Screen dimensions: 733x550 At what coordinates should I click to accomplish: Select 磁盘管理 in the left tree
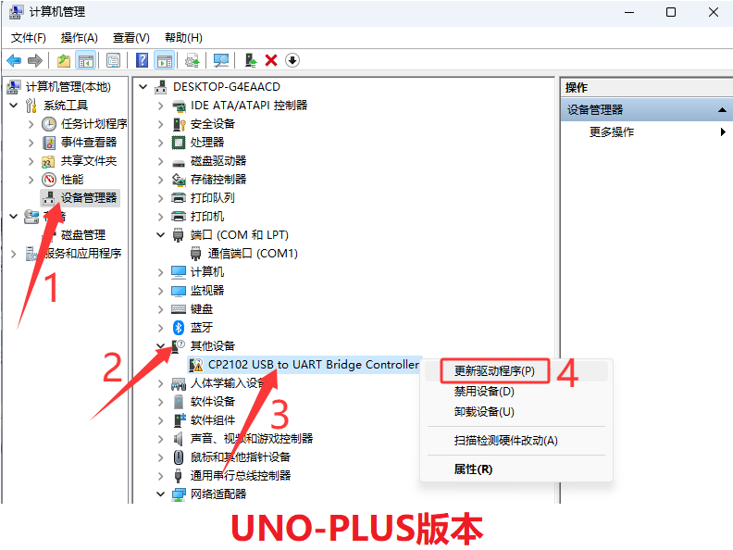click(x=83, y=235)
